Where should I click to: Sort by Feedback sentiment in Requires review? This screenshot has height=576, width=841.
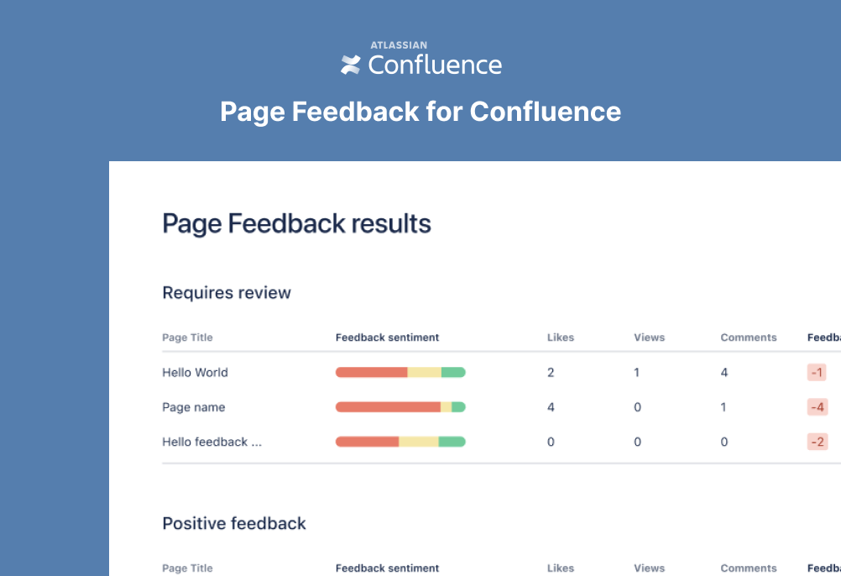(387, 338)
